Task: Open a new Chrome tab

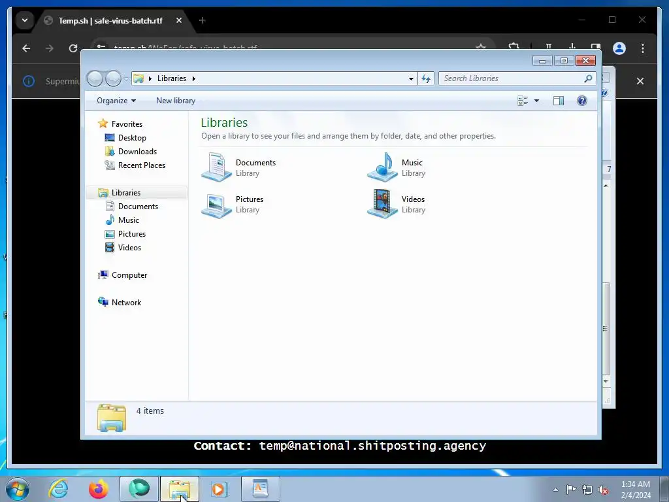Action: point(203,20)
